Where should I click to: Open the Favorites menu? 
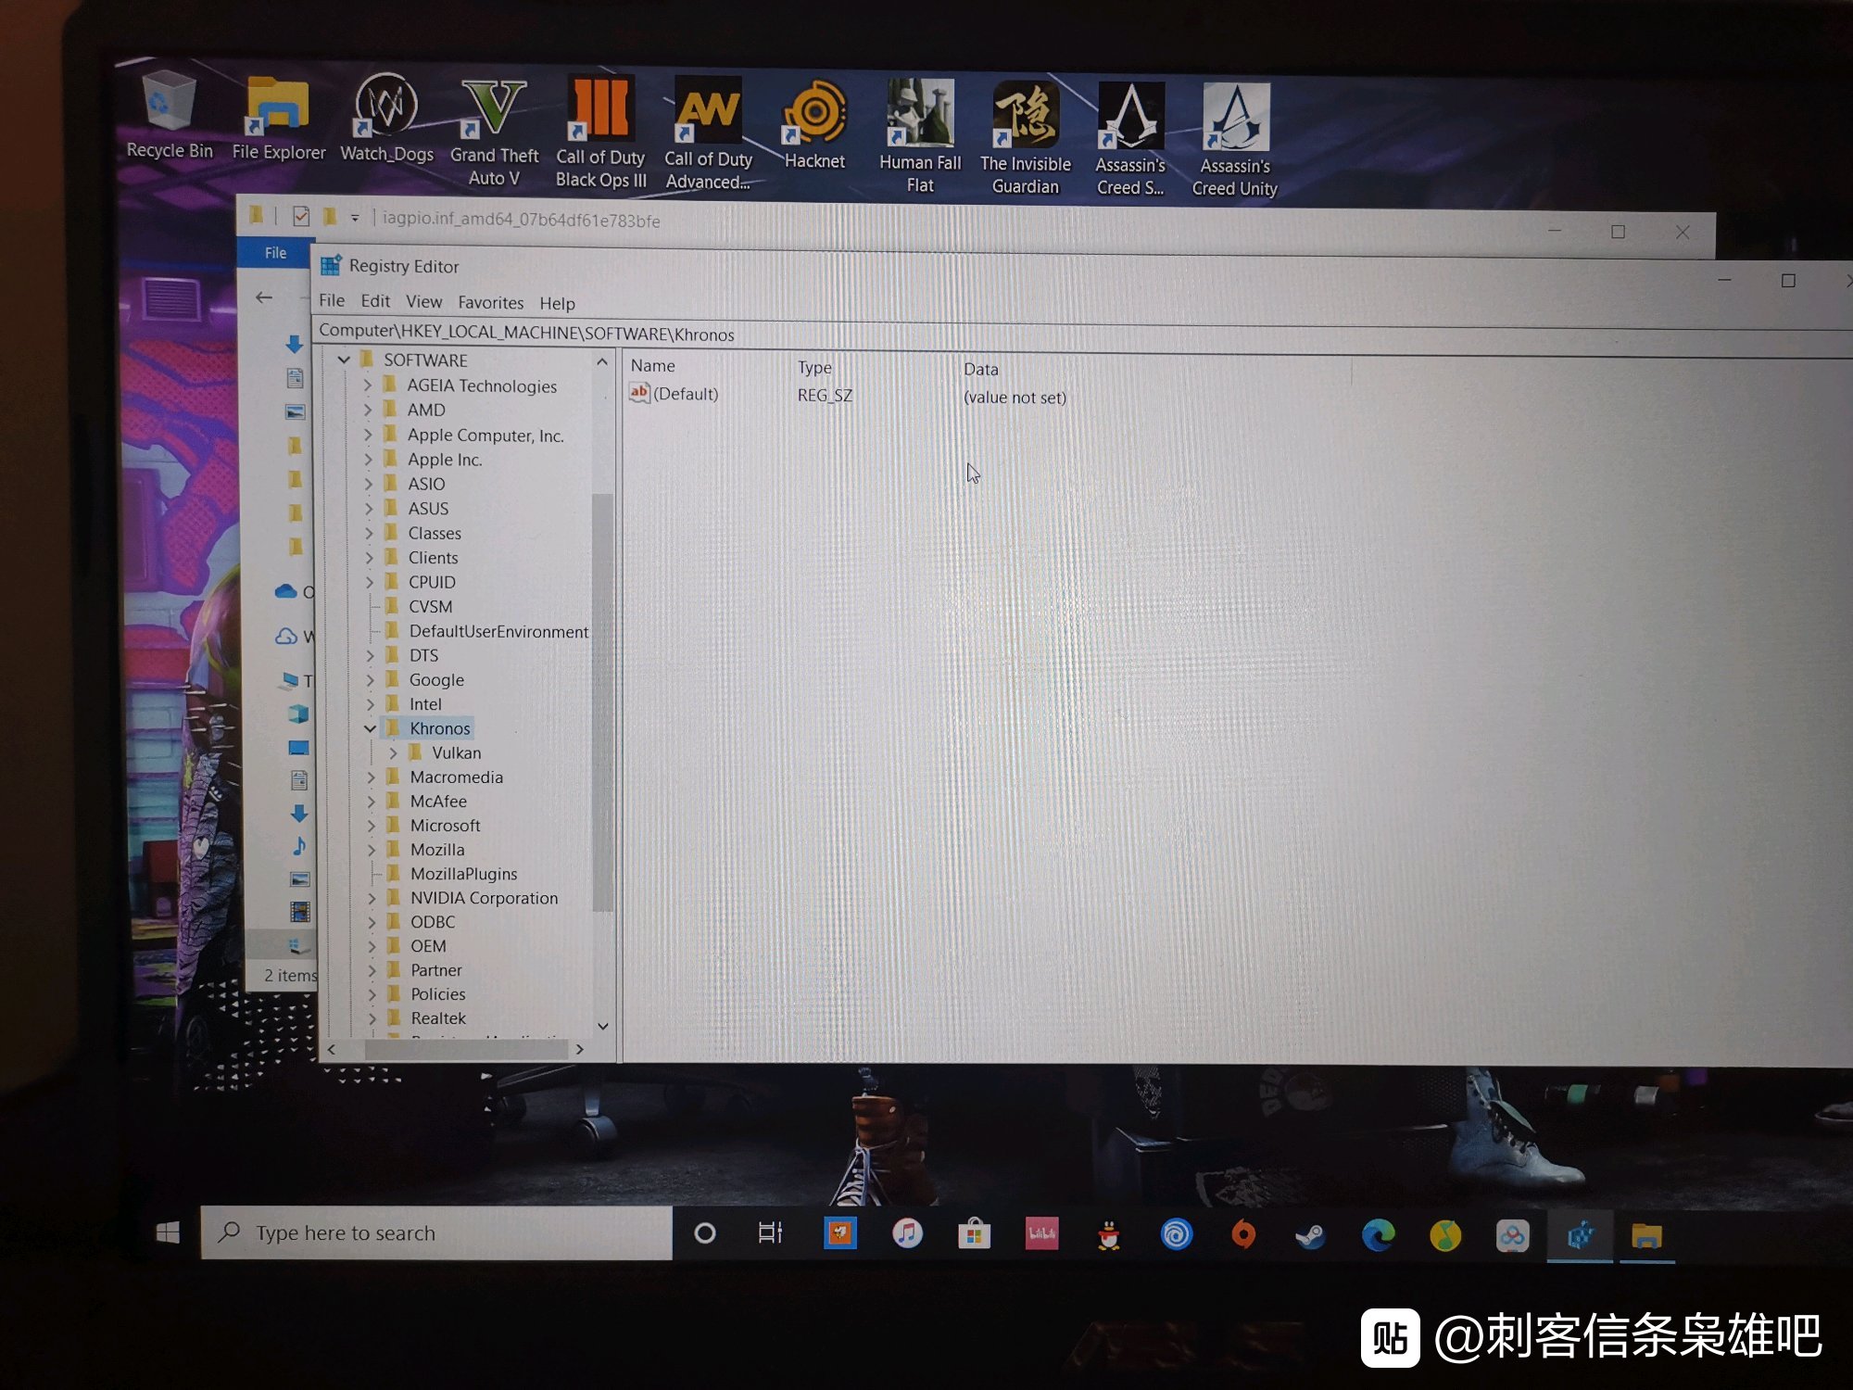tap(490, 303)
